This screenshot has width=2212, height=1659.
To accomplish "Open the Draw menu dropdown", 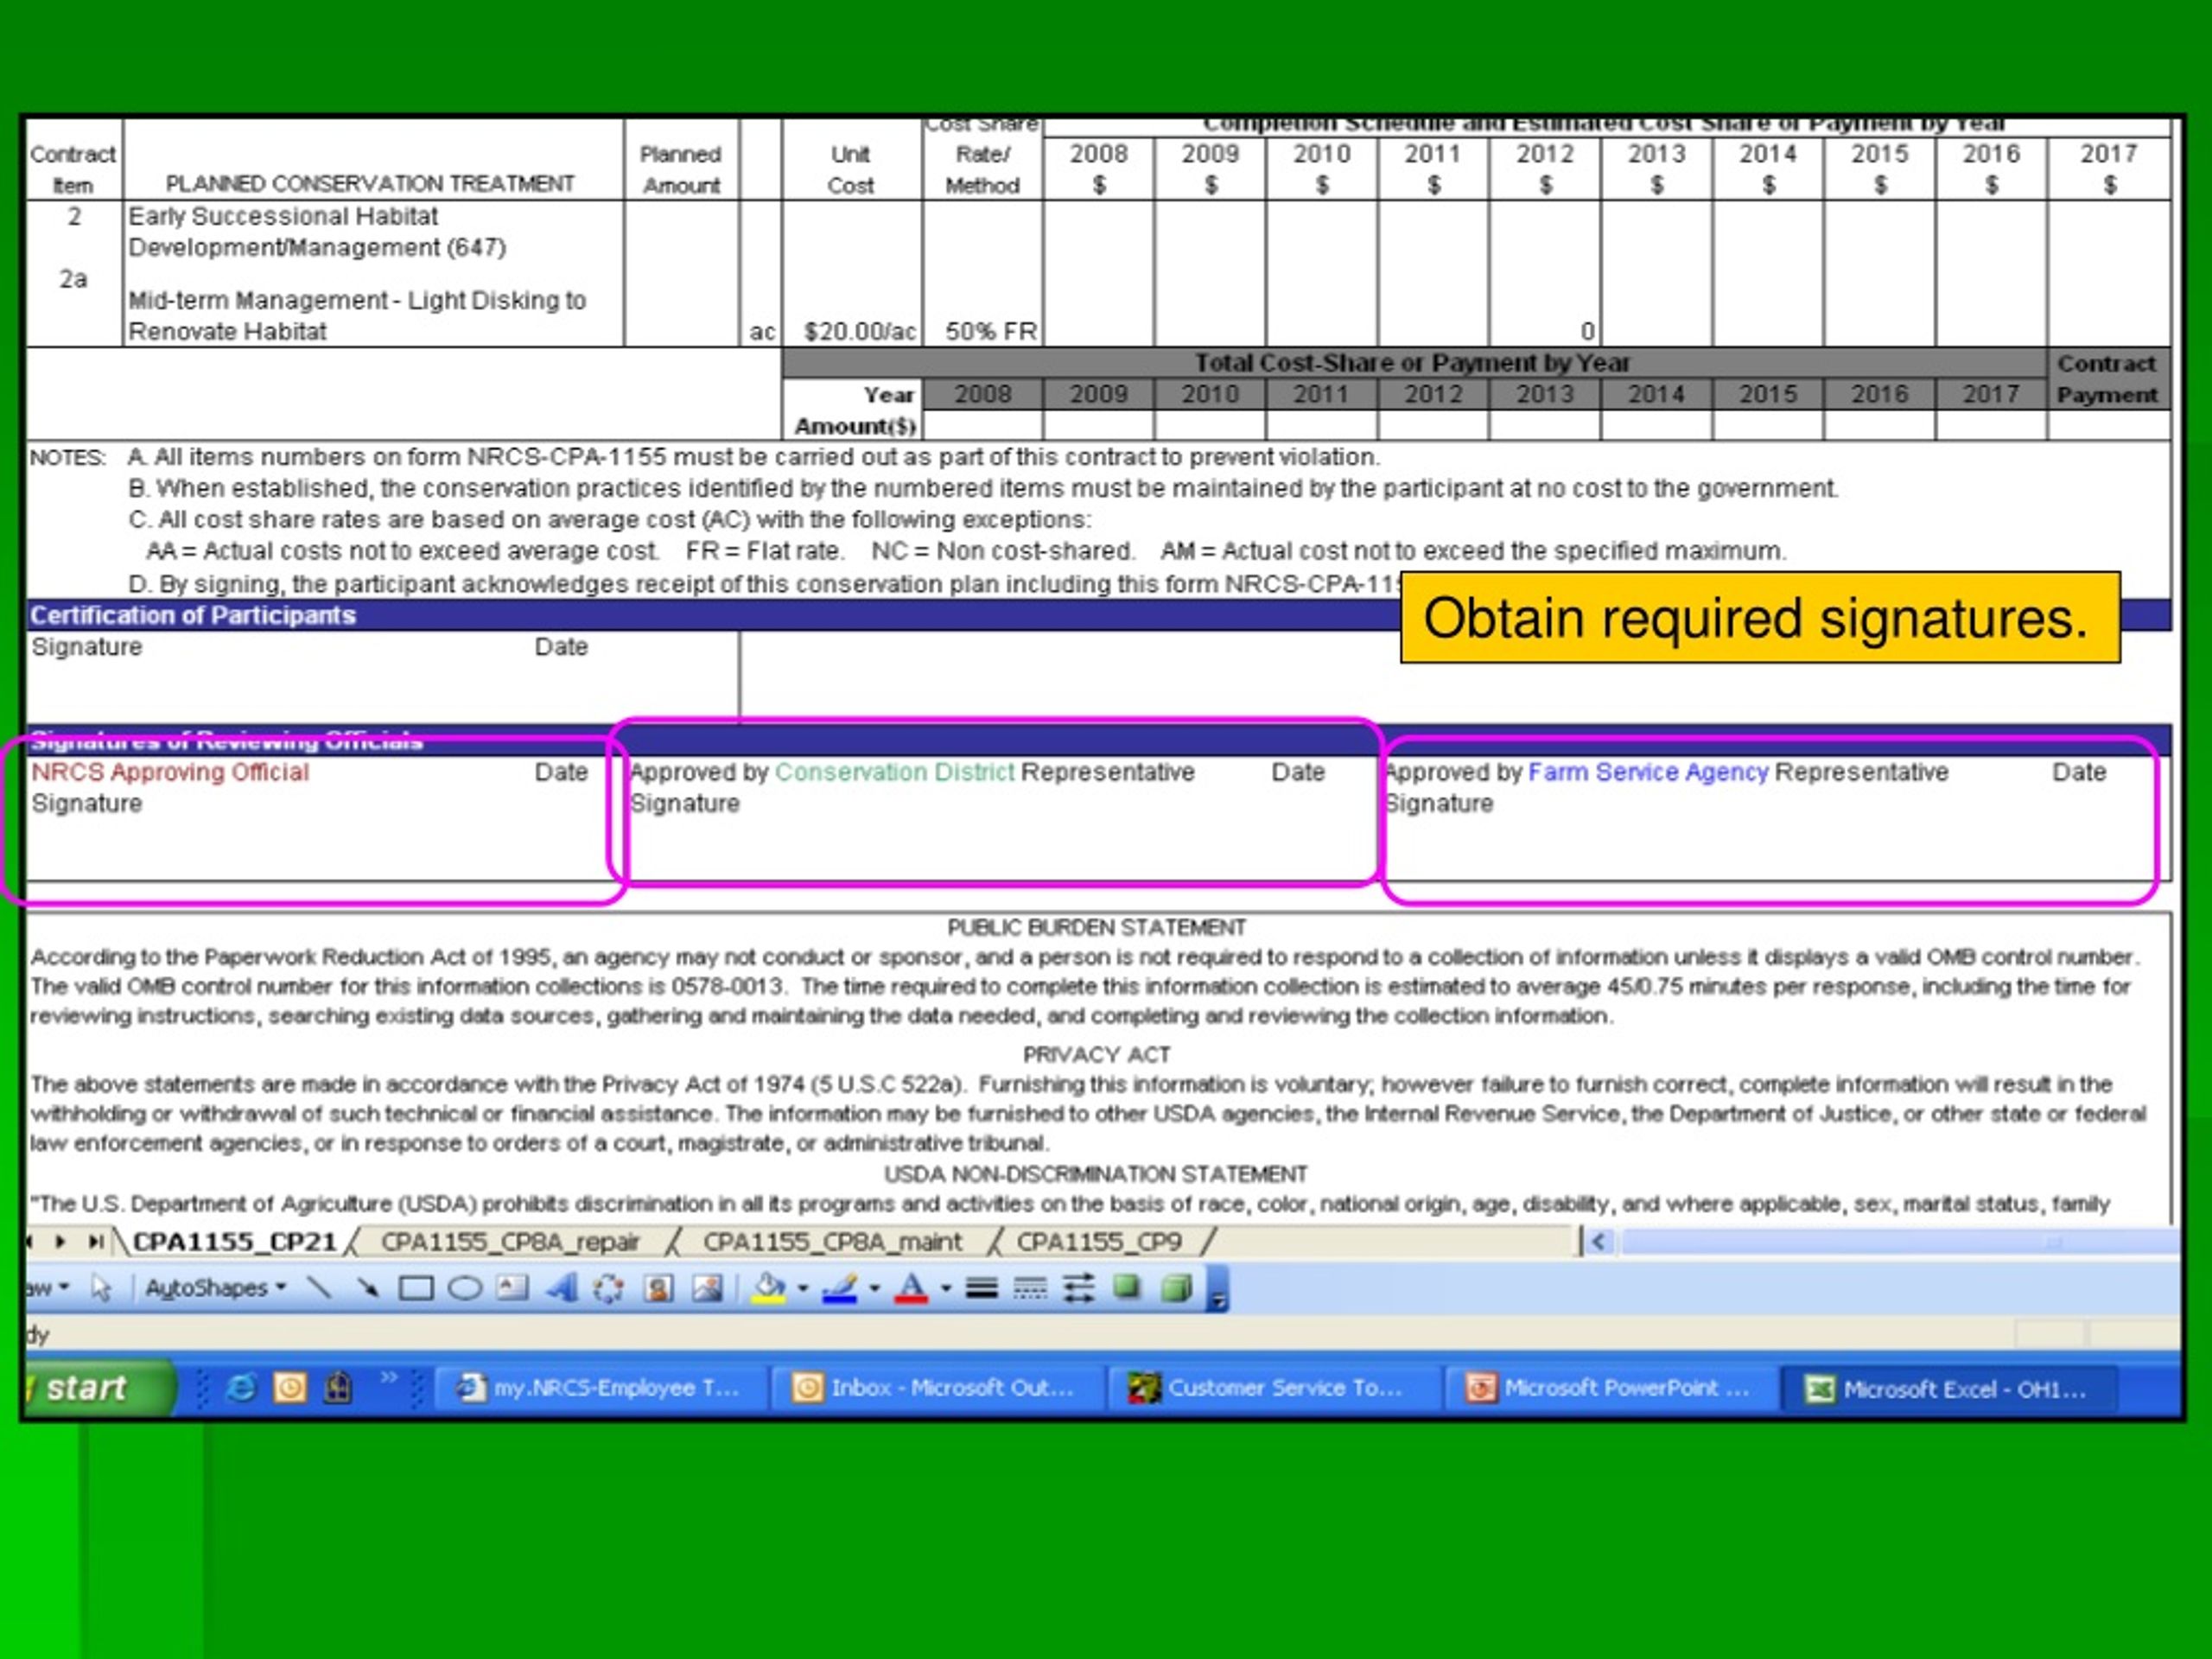I will tap(47, 1288).
